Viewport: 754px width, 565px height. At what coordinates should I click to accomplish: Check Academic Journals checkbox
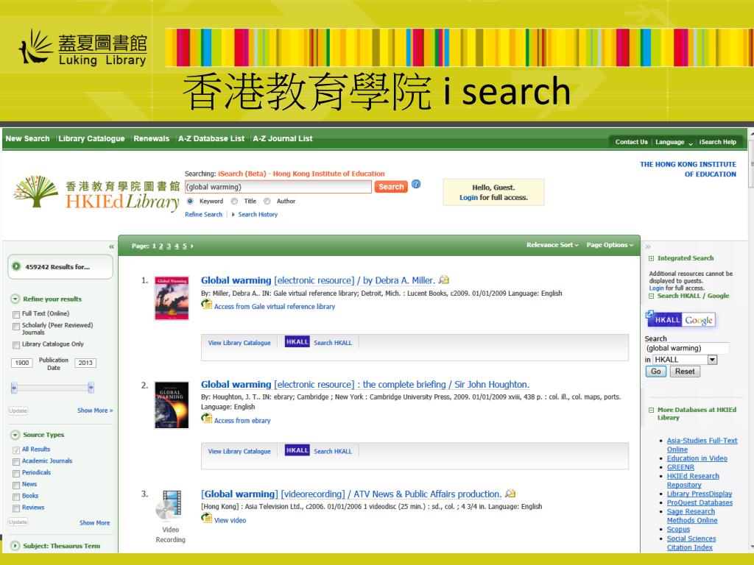(x=16, y=462)
